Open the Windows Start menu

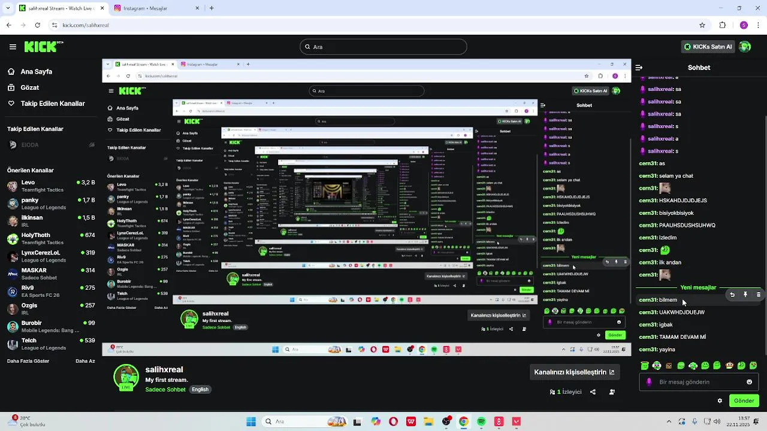pyautogui.click(x=250, y=421)
